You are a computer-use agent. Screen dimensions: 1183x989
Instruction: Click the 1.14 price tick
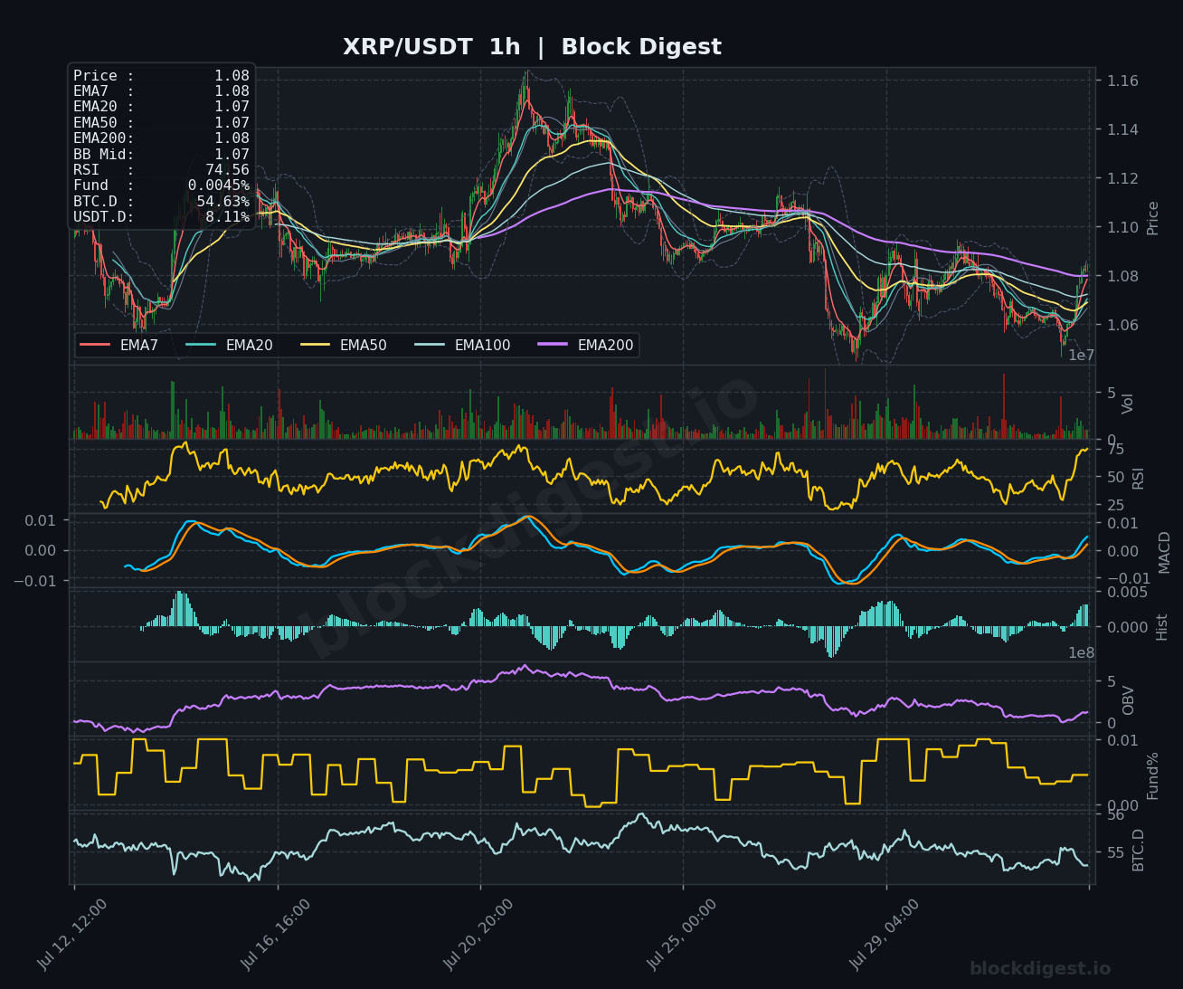pyautogui.click(x=1122, y=130)
